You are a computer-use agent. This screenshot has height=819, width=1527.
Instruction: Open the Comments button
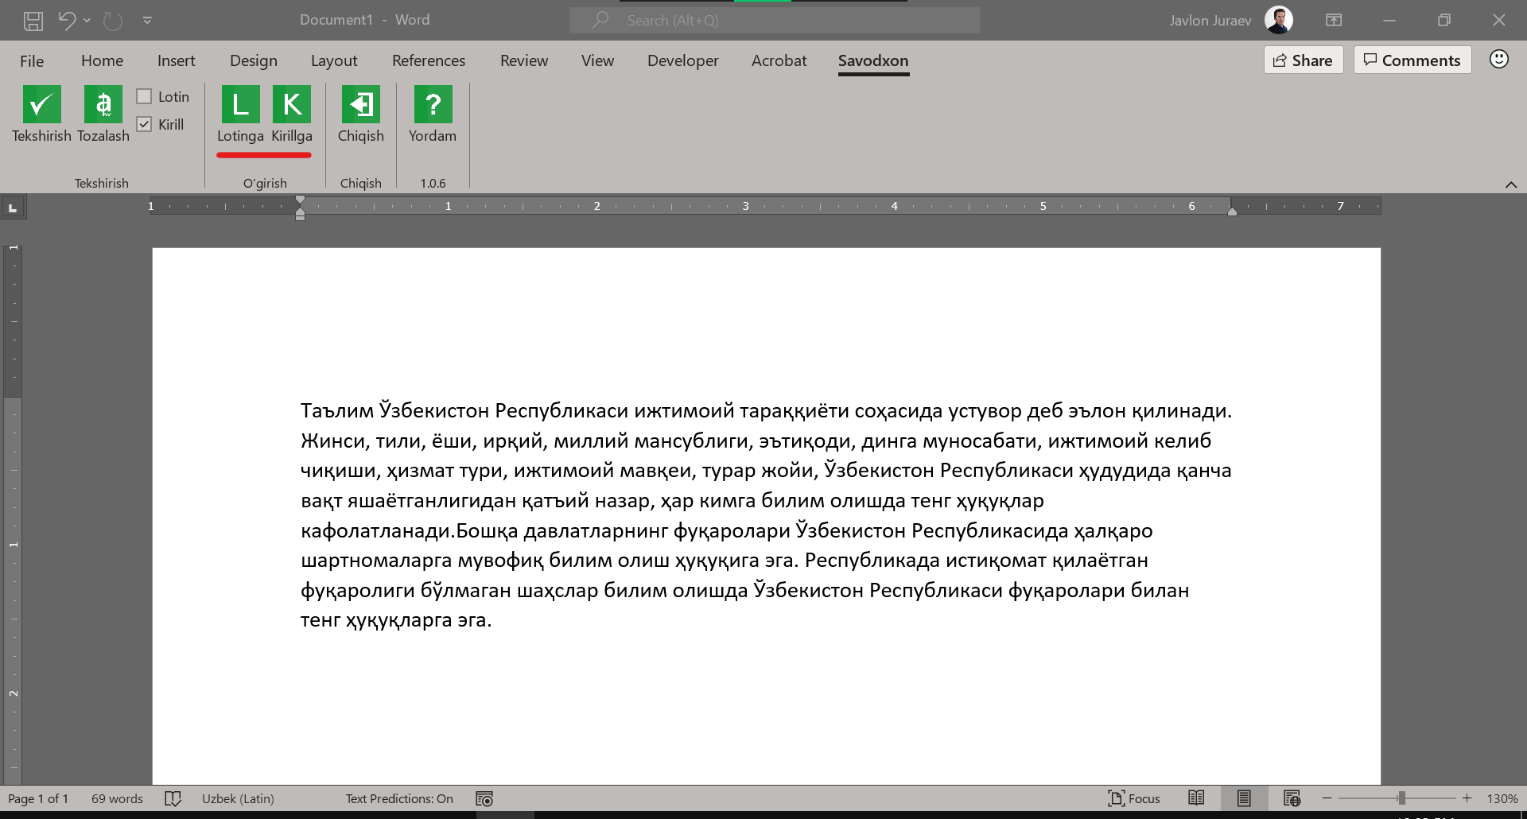point(1412,60)
